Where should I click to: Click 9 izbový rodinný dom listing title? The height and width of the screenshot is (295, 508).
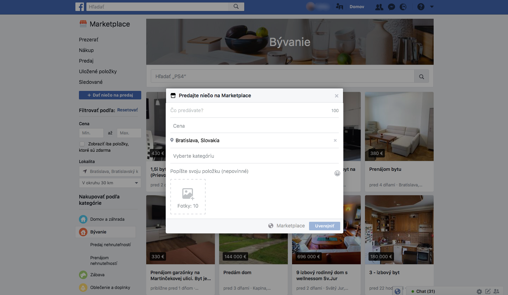322,275
